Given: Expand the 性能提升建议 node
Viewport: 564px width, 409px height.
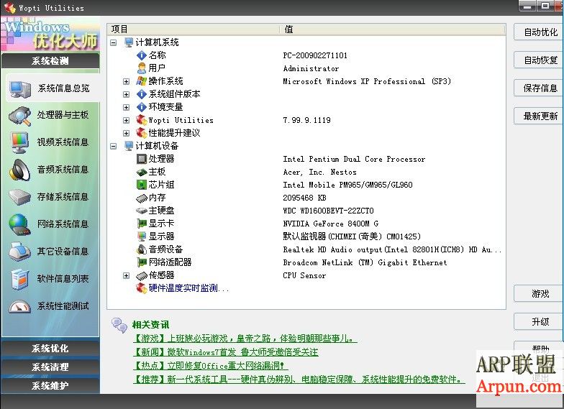Looking at the screenshot, I should point(127,134).
